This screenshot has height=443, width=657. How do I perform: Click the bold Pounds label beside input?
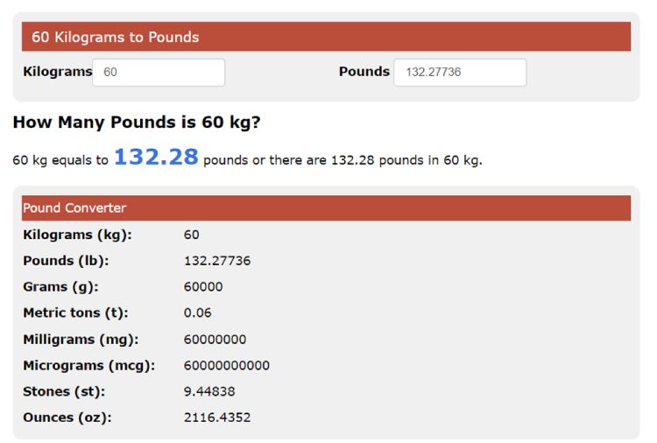364,72
